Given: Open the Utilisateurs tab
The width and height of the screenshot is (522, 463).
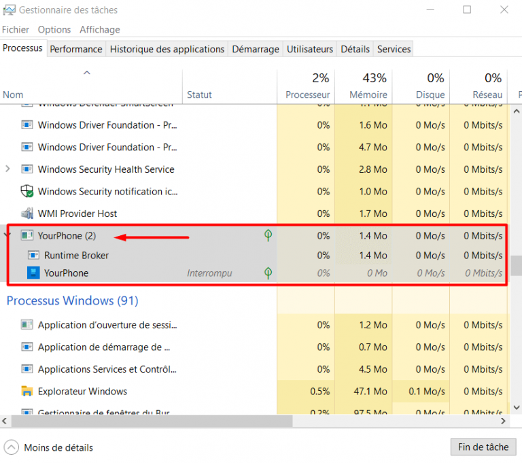Looking at the screenshot, I should coord(310,50).
